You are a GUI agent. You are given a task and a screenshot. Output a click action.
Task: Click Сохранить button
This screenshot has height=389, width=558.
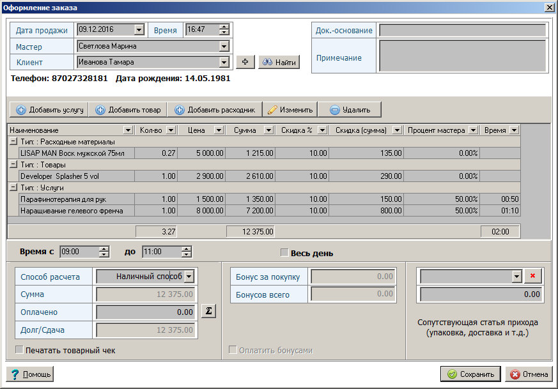pyautogui.click(x=470, y=374)
